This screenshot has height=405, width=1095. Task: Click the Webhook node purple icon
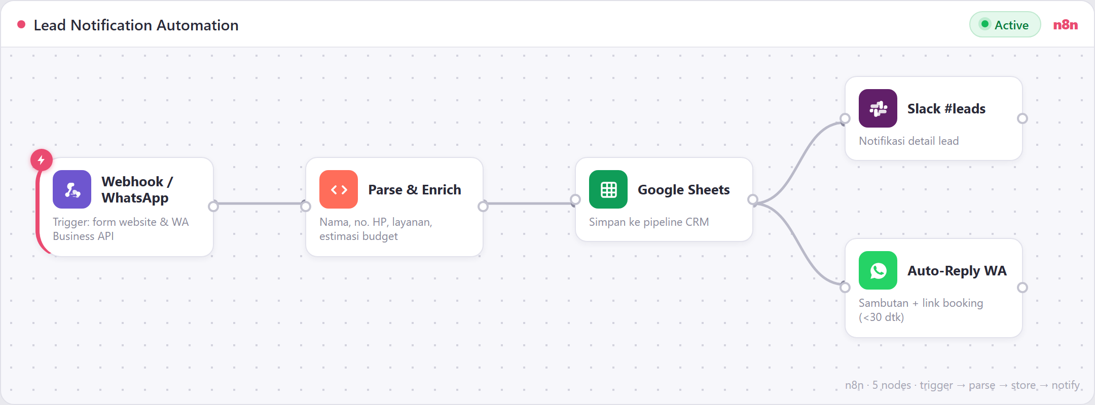tap(72, 189)
